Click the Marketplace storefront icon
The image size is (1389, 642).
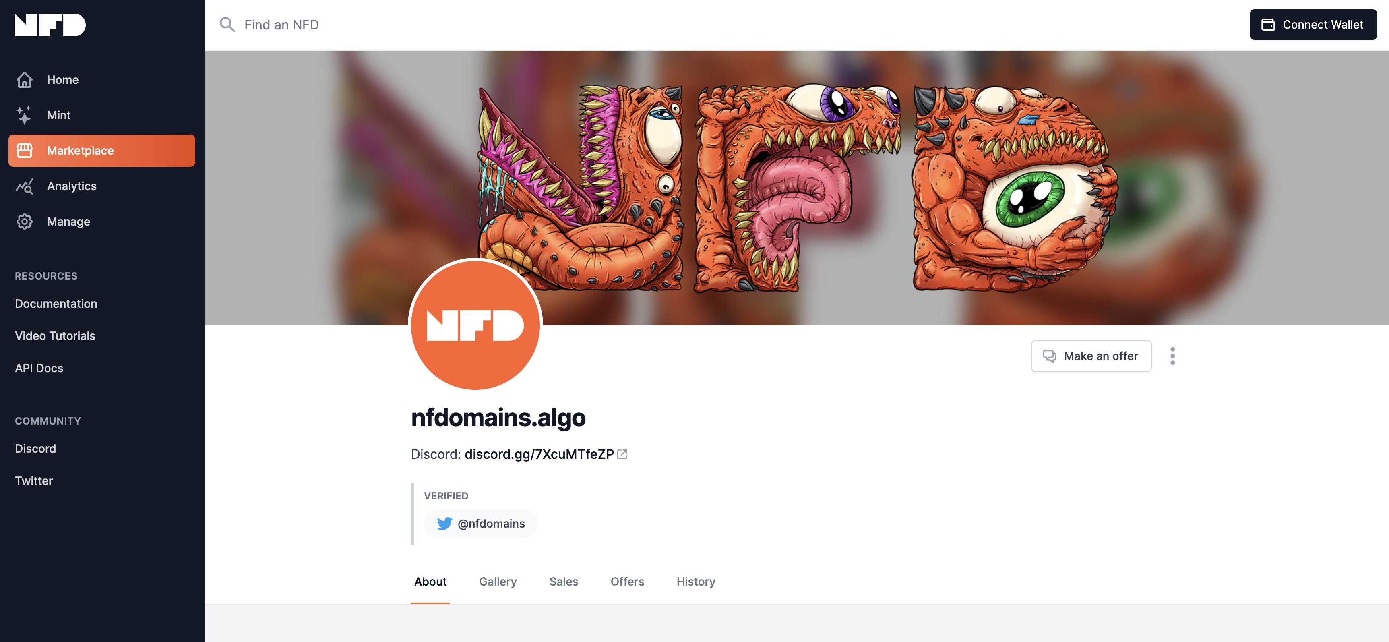[24, 151]
